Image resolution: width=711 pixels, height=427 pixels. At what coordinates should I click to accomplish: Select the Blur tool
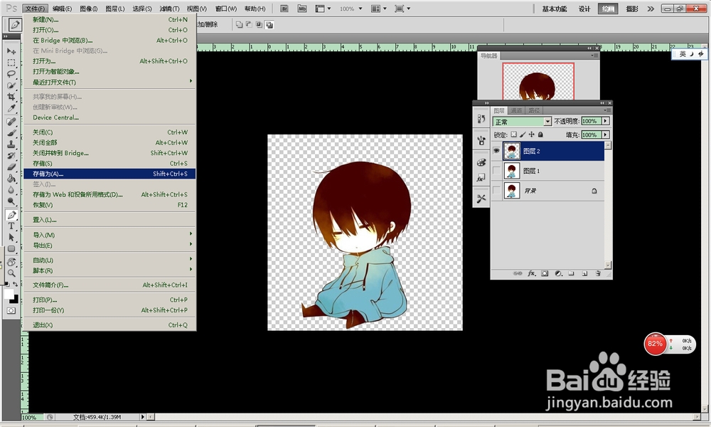point(11,190)
